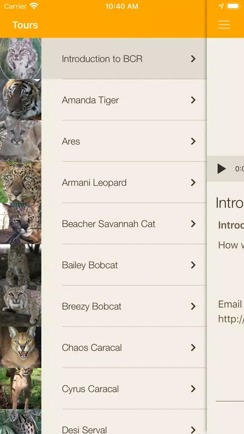Tap Chaos Caracal's snarling thumbnail
Viewport: 244px width, 434px height.
coord(21,347)
